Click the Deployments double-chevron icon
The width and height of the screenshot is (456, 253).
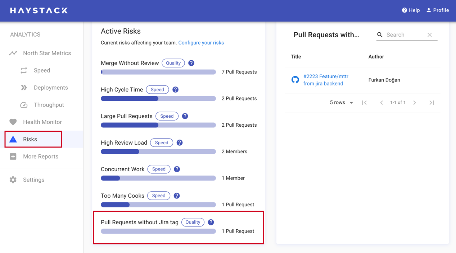tap(24, 88)
